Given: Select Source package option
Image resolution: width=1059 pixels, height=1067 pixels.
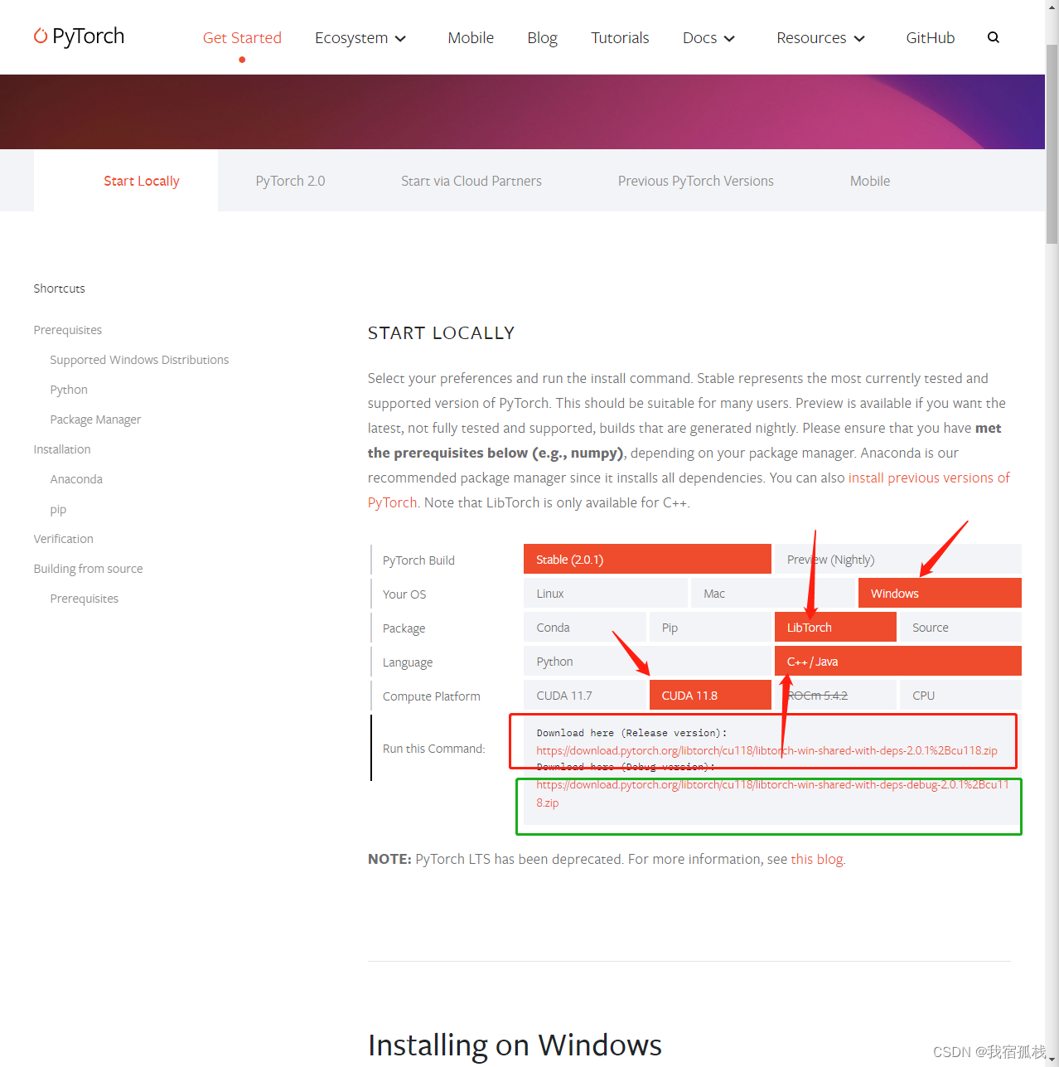Looking at the screenshot, I should pos(960,628).
